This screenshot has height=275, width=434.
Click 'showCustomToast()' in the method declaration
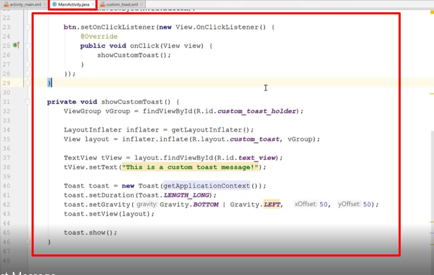pos(136,102)
